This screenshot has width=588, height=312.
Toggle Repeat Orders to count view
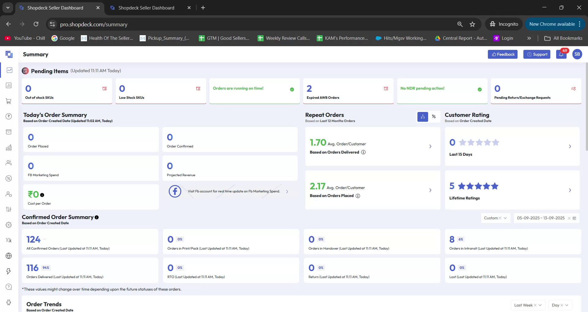(423, 117)
